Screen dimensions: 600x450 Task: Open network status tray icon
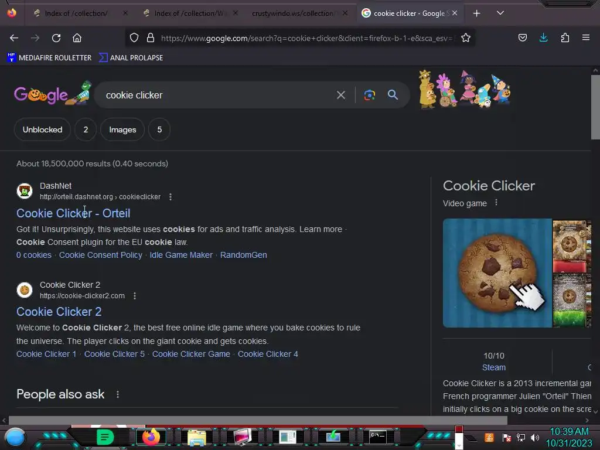point(521,437)
